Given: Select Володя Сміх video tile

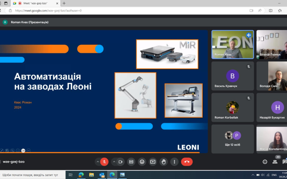Looking at the screenshot, I should [272, 76].
